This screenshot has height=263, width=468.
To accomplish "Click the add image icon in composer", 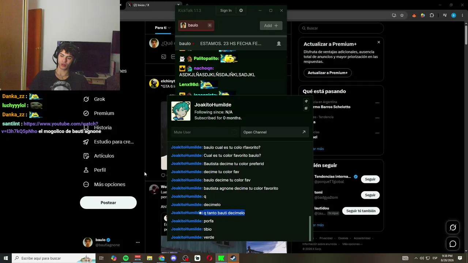I will pyautogui.click(x=163, y=57).
